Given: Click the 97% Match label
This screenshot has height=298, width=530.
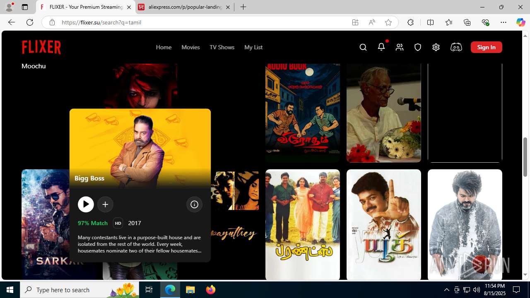Looking at the screenshot, I should pyautogui.click(x=93, y=223).
